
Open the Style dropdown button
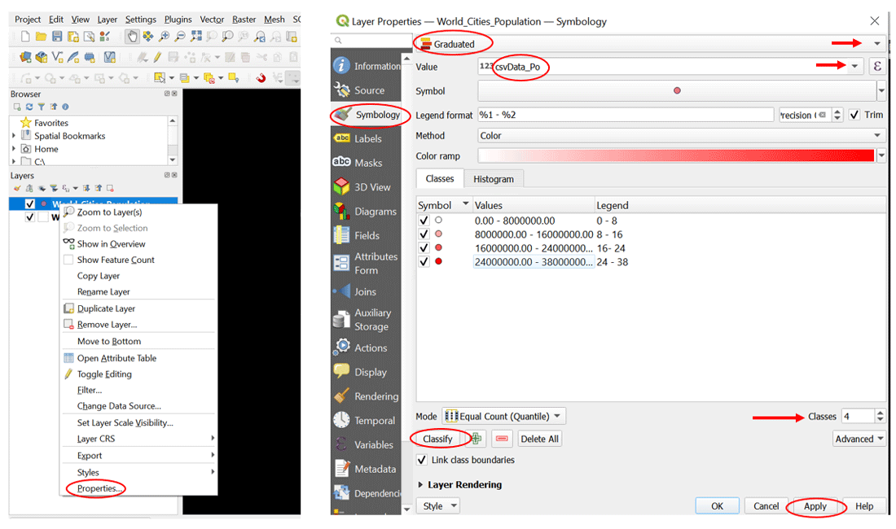437,506
